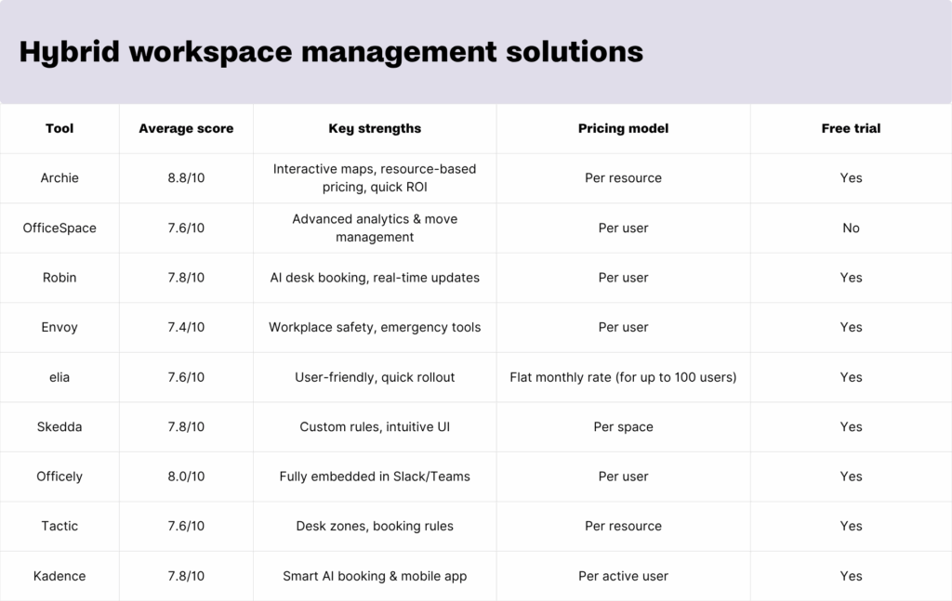Click Officely's 'Per user' pricing cell
The height and width of the screenshot is (601, 952).
(623, 477)
